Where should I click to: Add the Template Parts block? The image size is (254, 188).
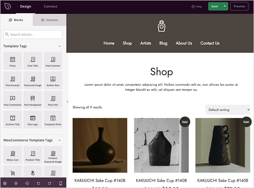(x=53, y=119)
